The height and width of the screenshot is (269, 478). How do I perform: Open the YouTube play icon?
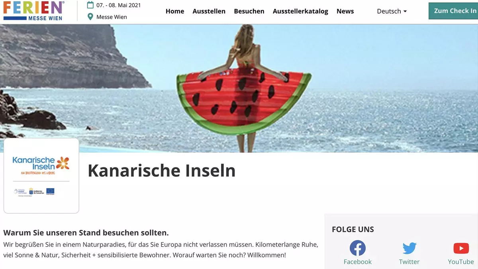point(461,248)
